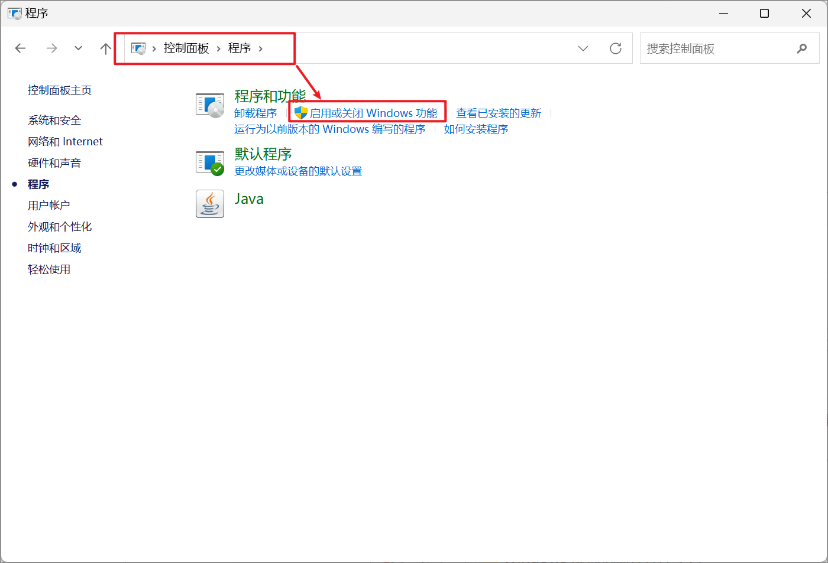Expand the chevron after 控制面板 breadcrumb

pyautogui.click(x=218, y=49)
